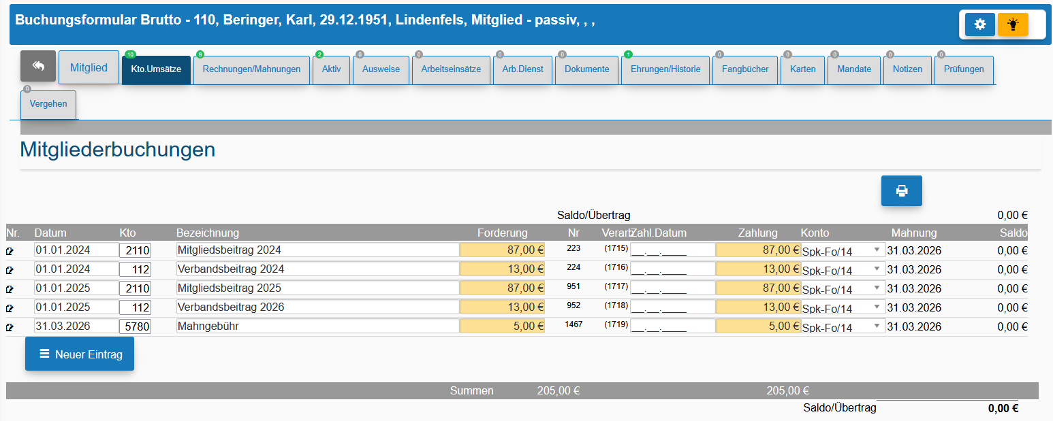Open settings via the gear icon
The height and width of the screenshot is (421, 1053).
point(979,24)
